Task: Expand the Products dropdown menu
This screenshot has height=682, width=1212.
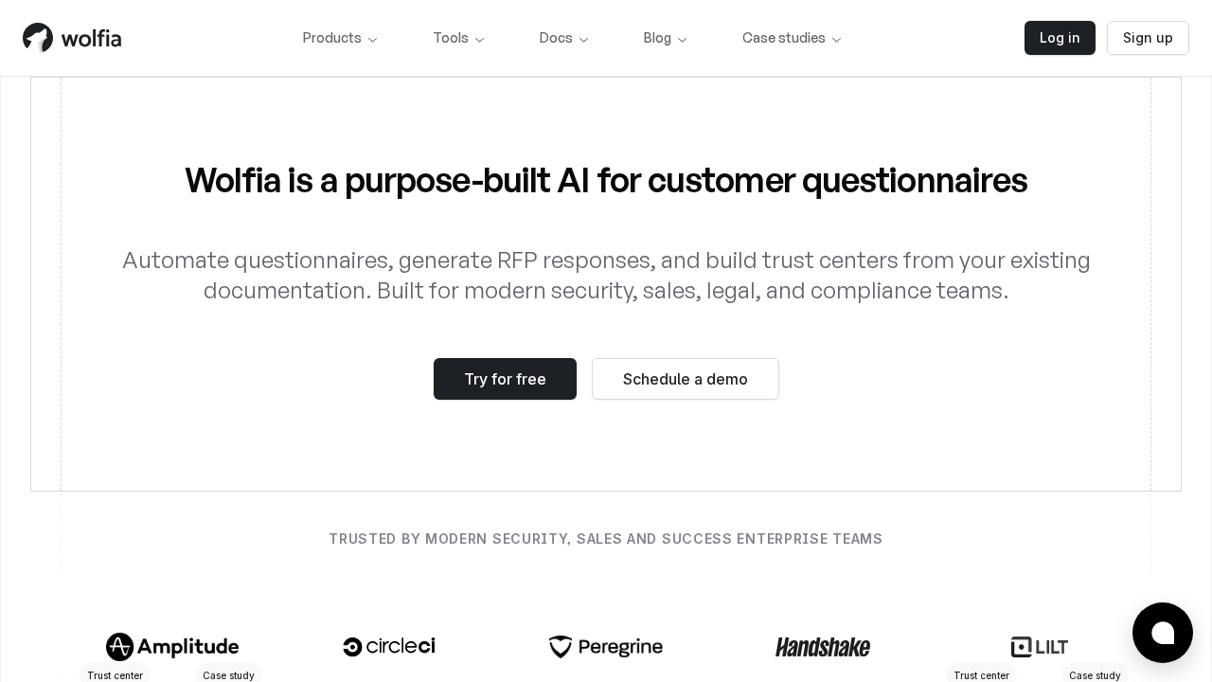Action: pos(340,38)
